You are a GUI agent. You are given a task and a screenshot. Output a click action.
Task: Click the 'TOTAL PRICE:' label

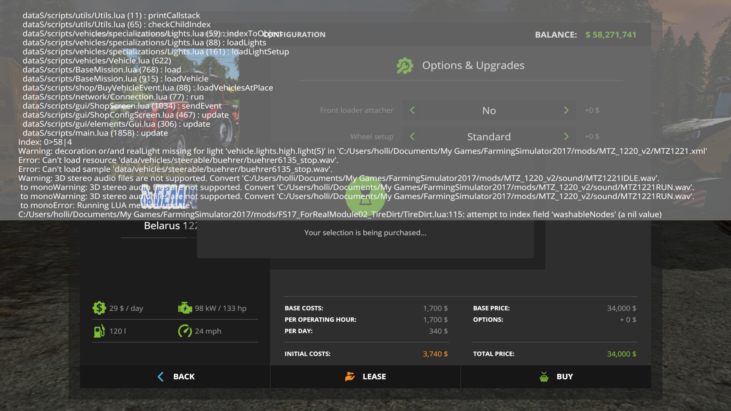[x=494, y=354]
